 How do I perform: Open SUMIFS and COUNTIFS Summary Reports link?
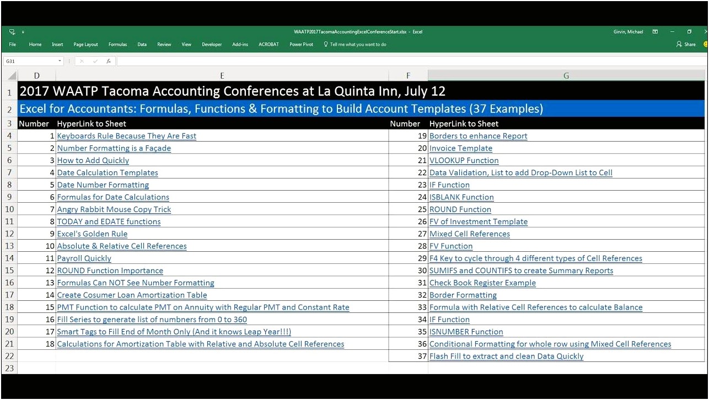coord(522,271)
